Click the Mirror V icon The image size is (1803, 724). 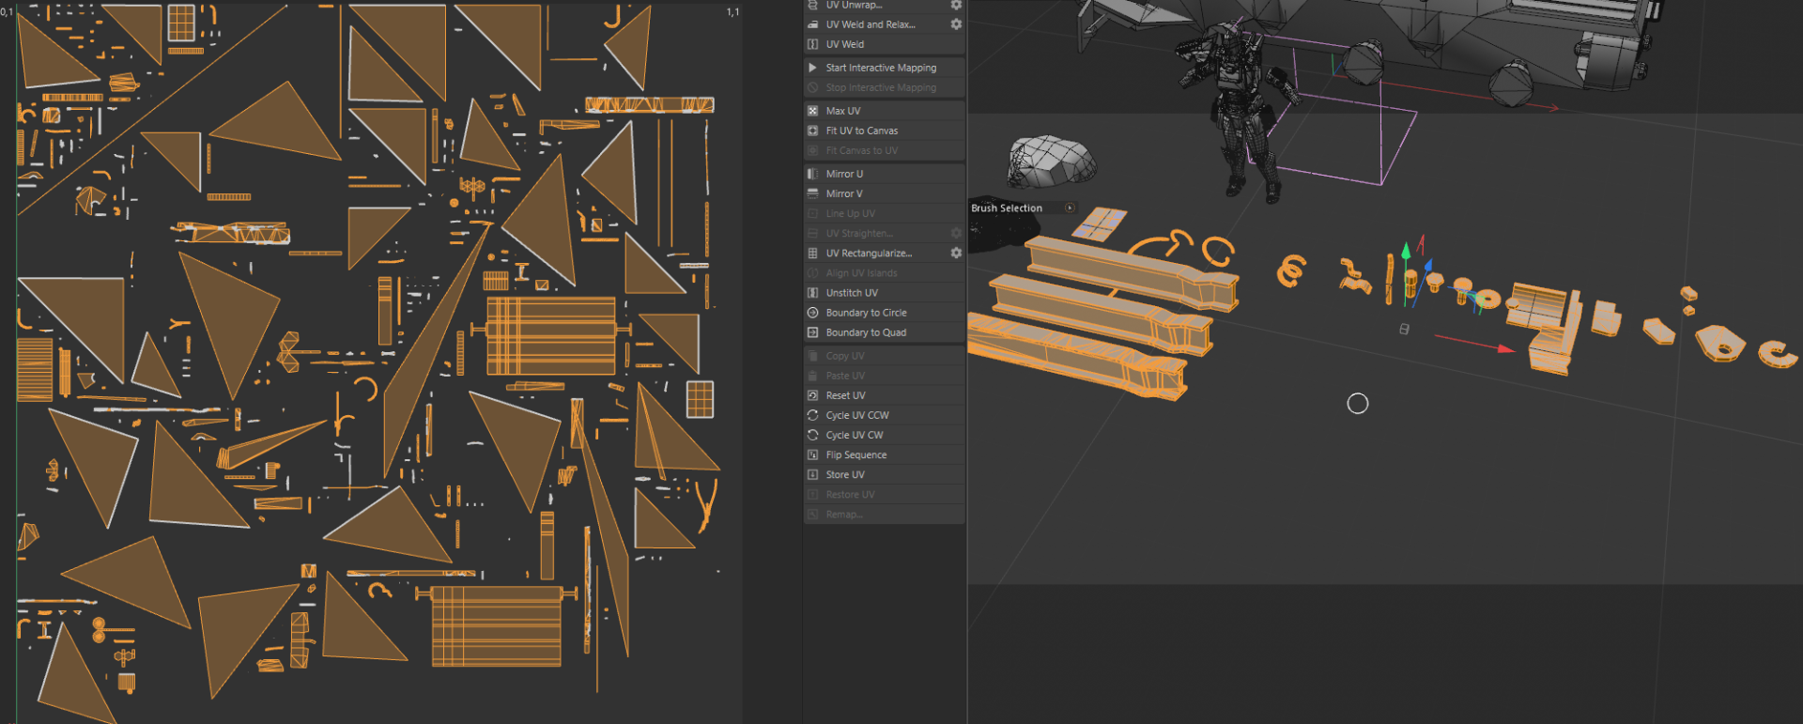coord(813,193)
